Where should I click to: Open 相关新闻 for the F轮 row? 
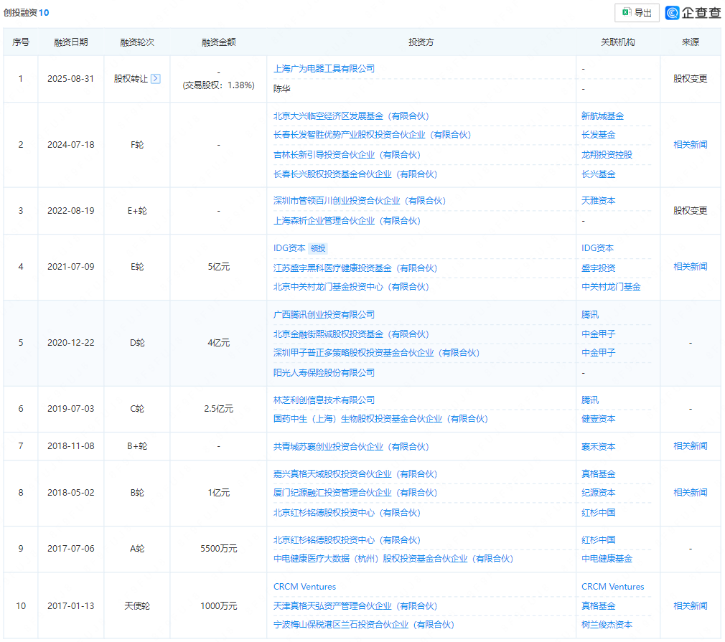690,145
